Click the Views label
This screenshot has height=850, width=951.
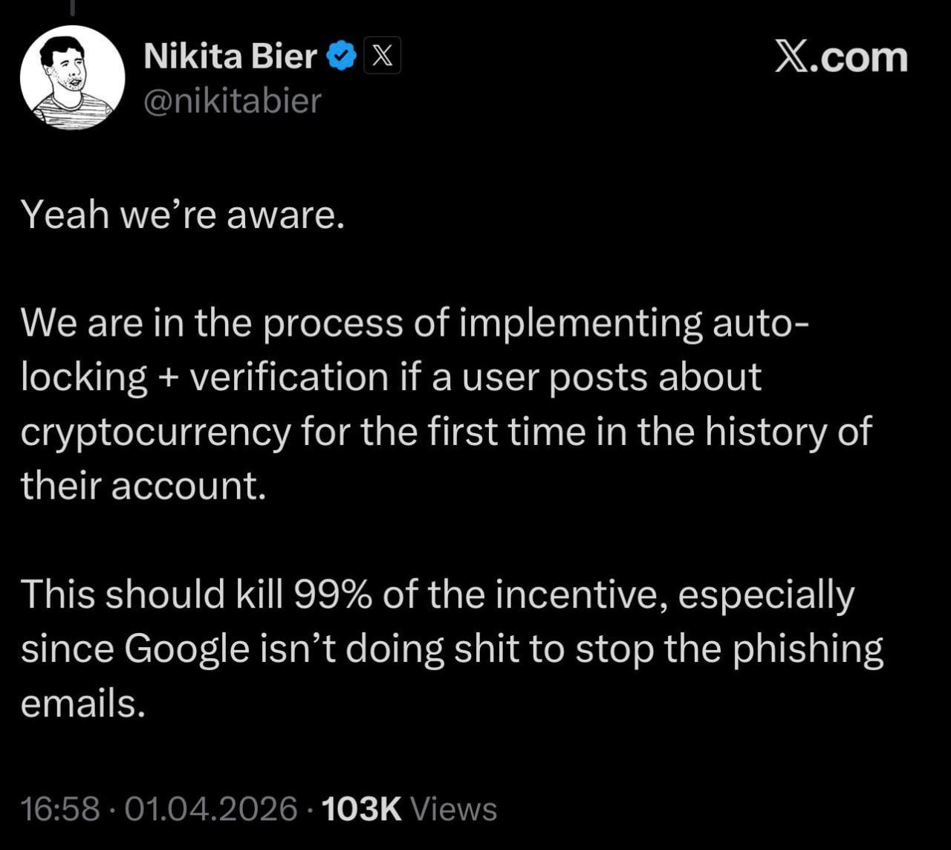[453, 809]
